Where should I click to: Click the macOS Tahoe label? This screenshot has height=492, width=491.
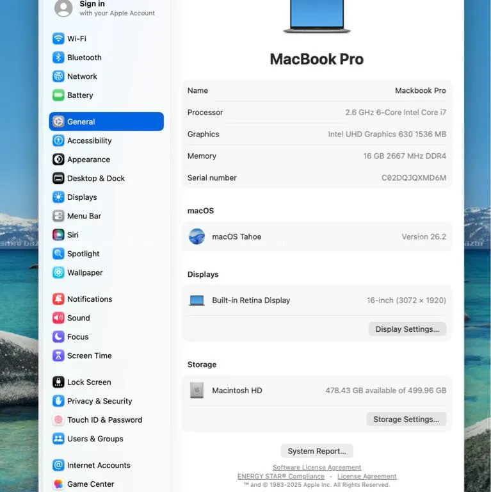tap(237, 236)
